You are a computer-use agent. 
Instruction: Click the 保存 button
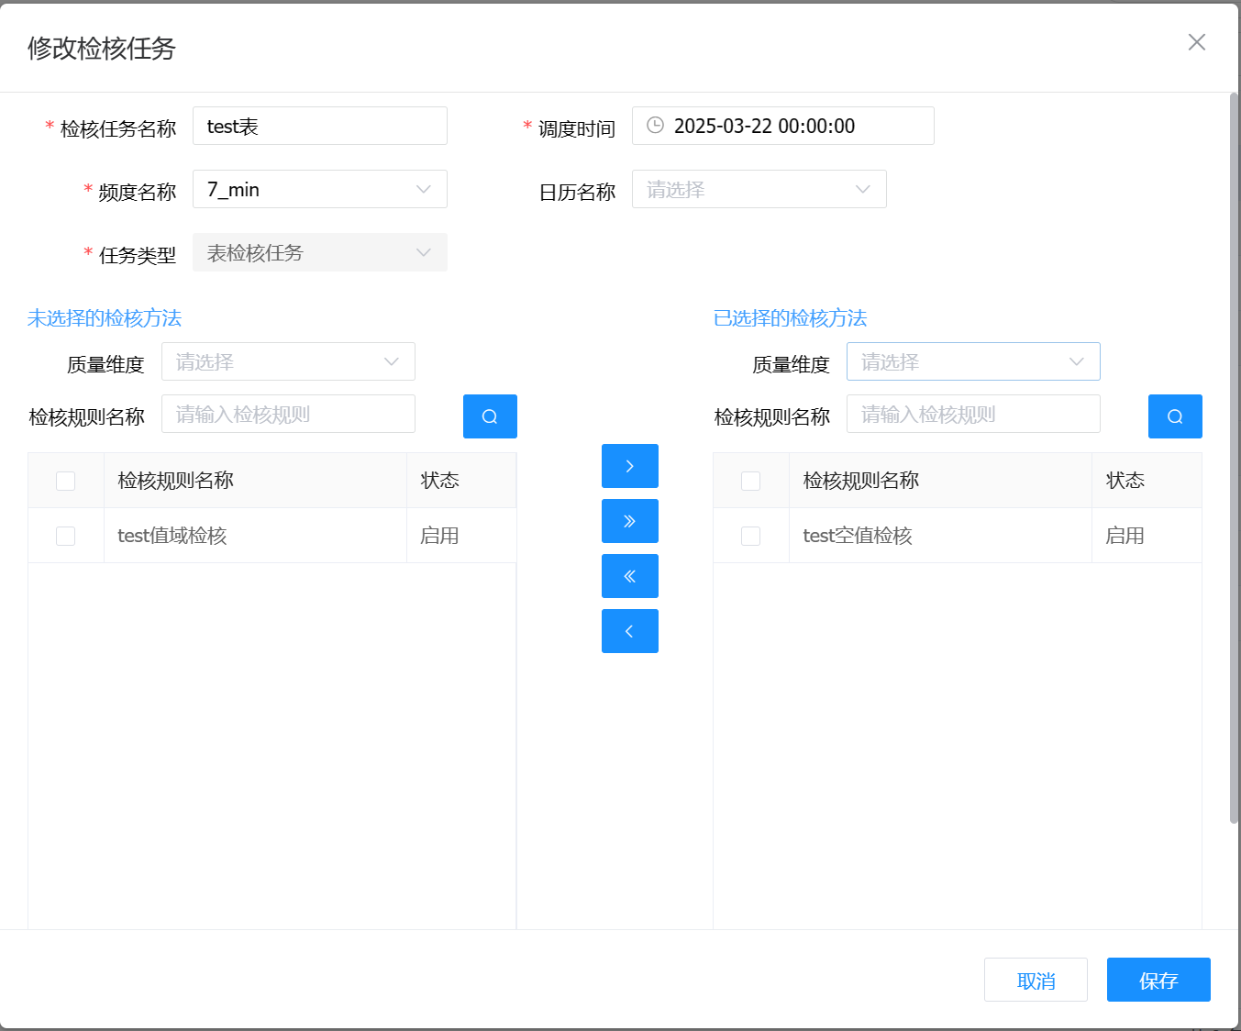[x=1158, y=980]
